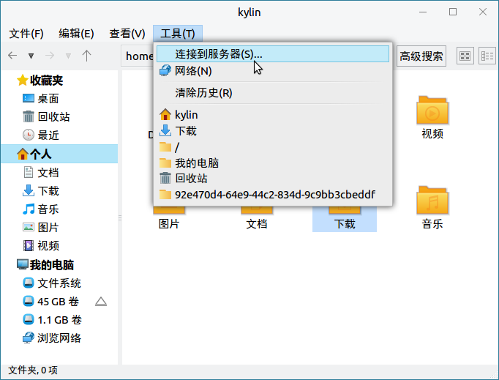This screenshot has width=499, height=380.
Task: Open 下载 in the sidebar
Action: [41, 191]
